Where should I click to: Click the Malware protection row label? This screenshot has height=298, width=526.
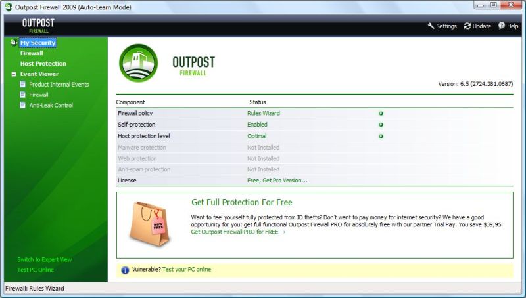click(x=142, y=147)
